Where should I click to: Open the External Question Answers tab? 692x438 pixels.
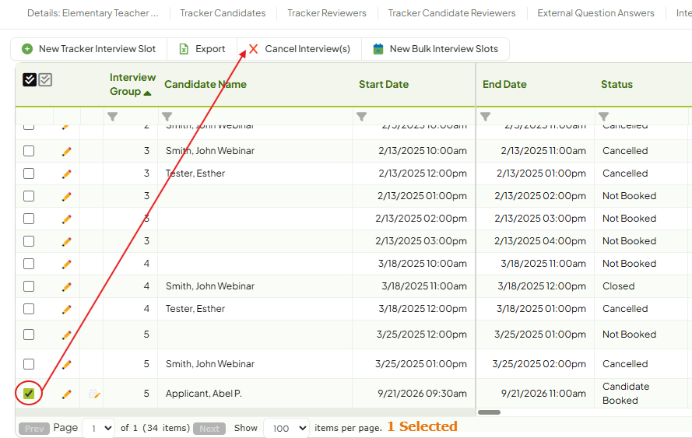pyautogui.click(x=595, y=13)
